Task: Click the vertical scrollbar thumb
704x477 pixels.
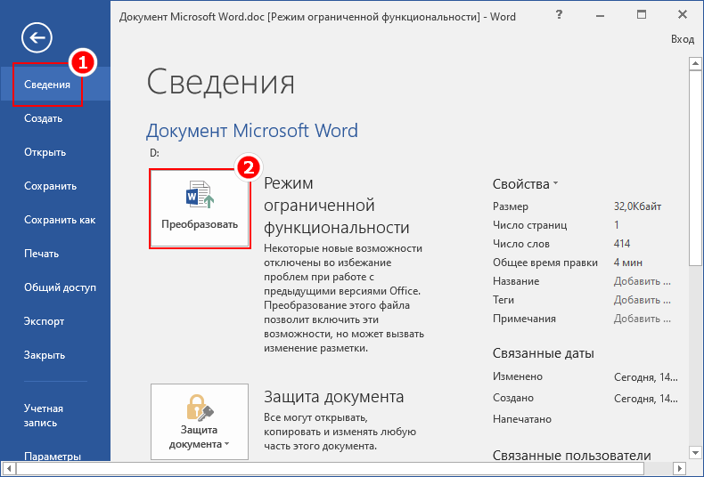Action: pyautogui.click(x=695, y=168)
